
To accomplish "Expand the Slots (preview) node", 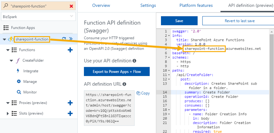I will click(8, 114).
